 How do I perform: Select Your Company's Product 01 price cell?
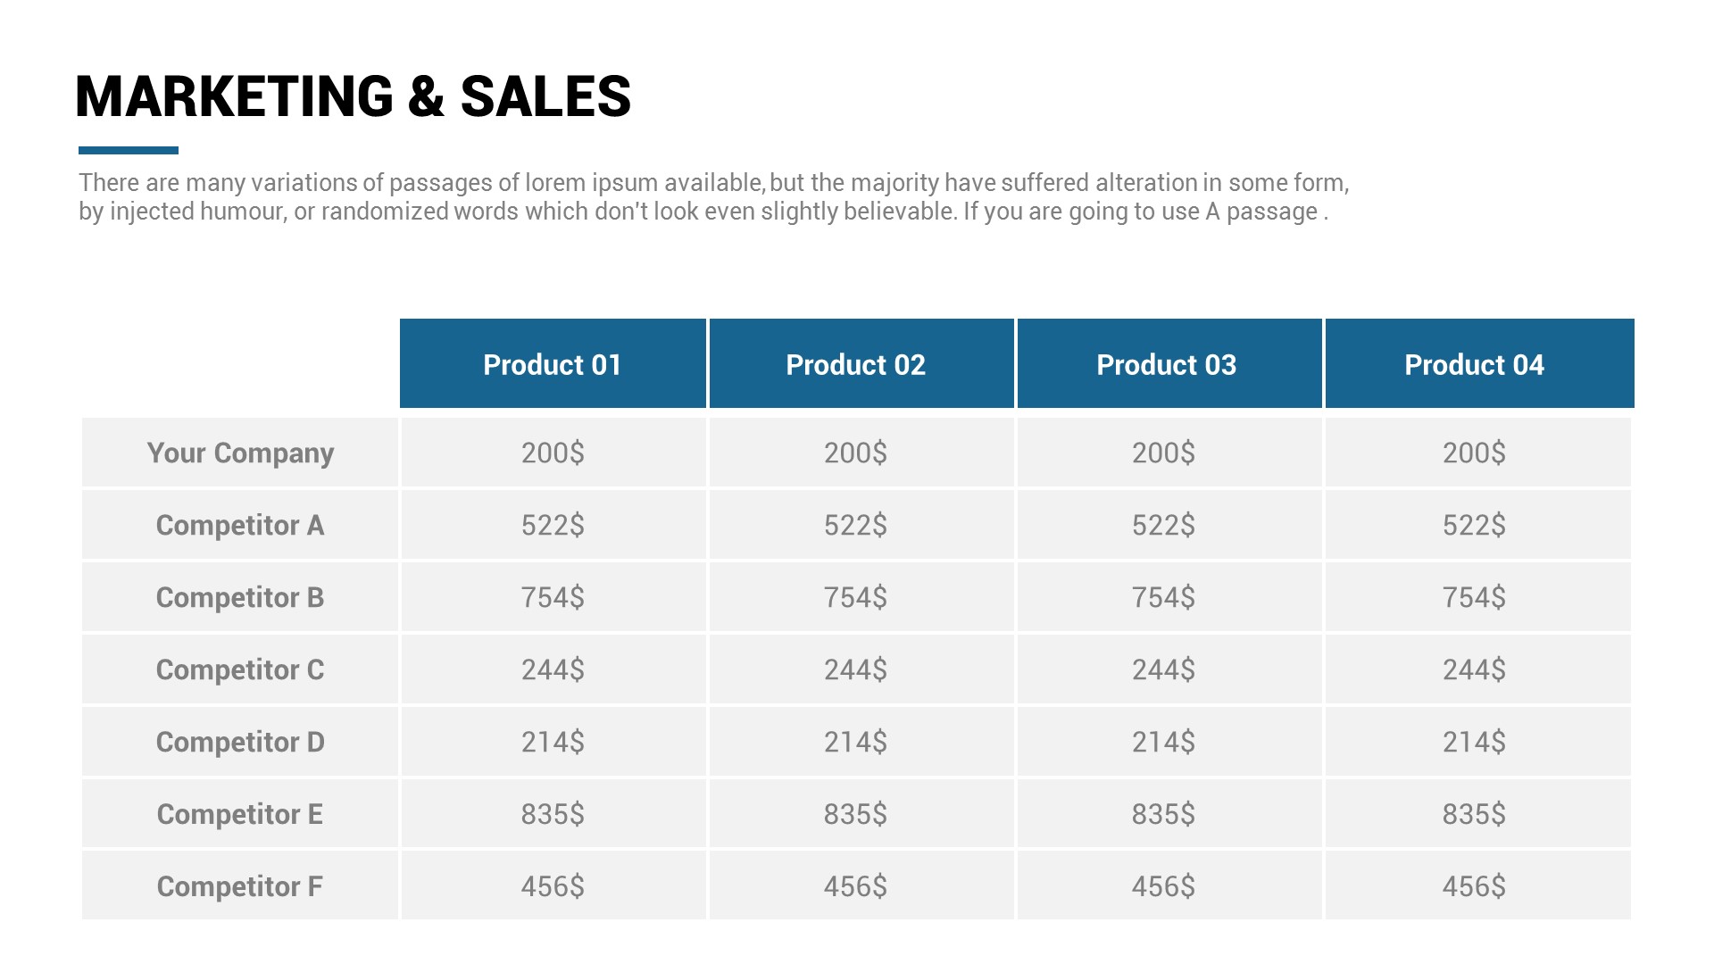point(553,453)
